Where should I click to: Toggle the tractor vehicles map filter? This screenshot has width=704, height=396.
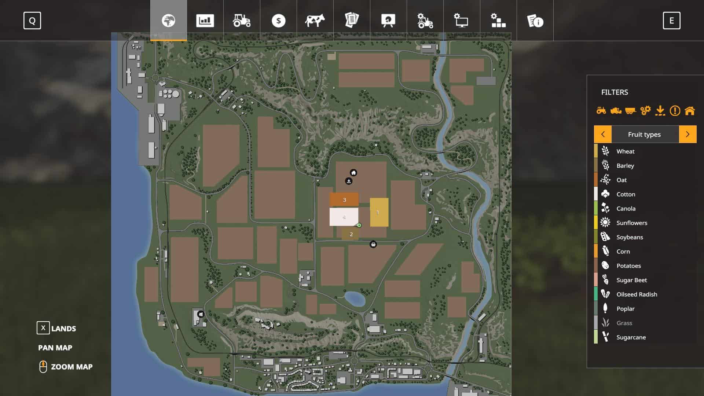coord(601,110)
